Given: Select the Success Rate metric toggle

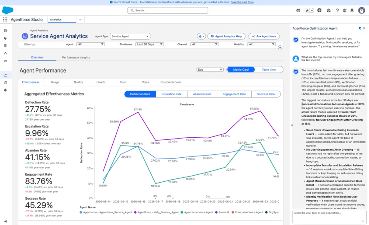Looking at the screenshot, I should [x=266, y=94].
